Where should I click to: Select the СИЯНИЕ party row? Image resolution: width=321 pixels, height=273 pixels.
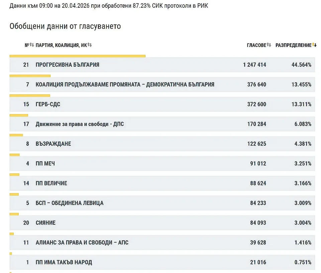(45, 223)
